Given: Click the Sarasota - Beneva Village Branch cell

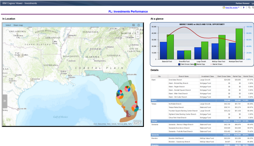Looking at the screenshot, I should (x=184, y=125).
